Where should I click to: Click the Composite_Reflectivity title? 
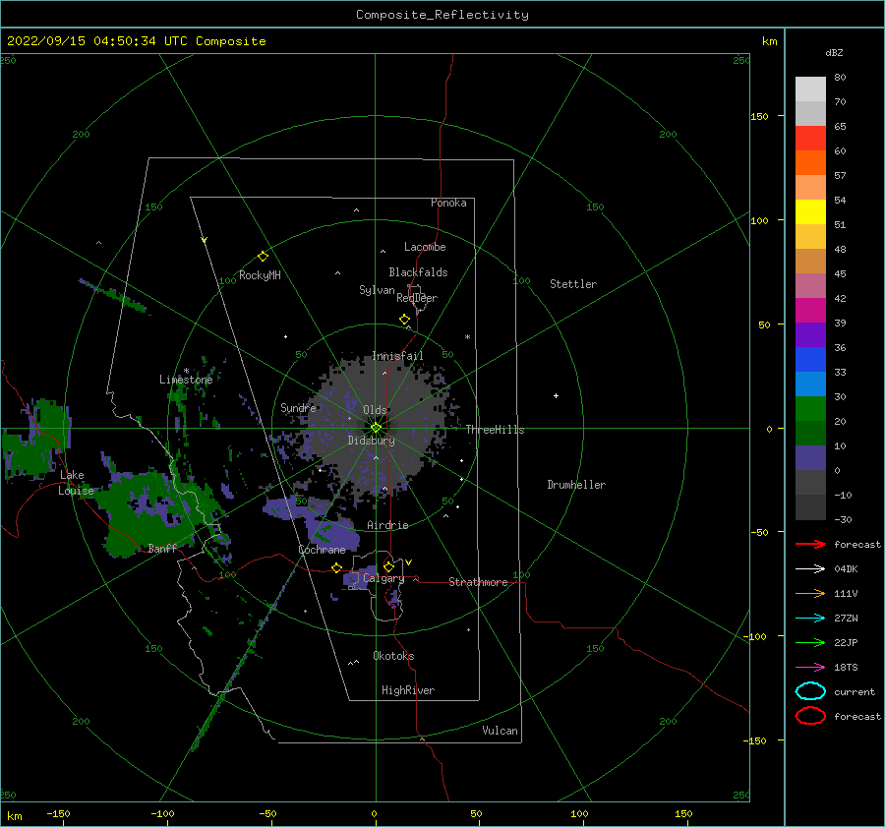[x=442, y=15]
